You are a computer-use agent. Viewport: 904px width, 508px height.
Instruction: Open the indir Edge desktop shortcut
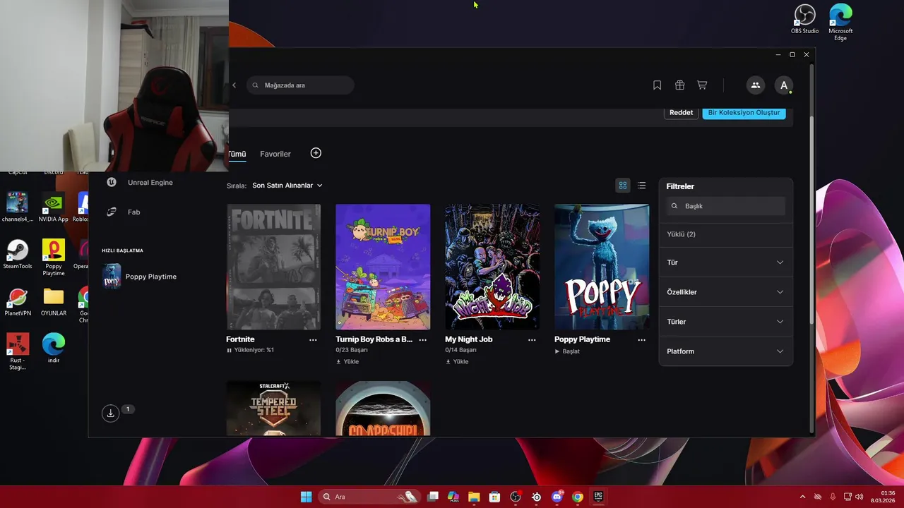(54, 349)
